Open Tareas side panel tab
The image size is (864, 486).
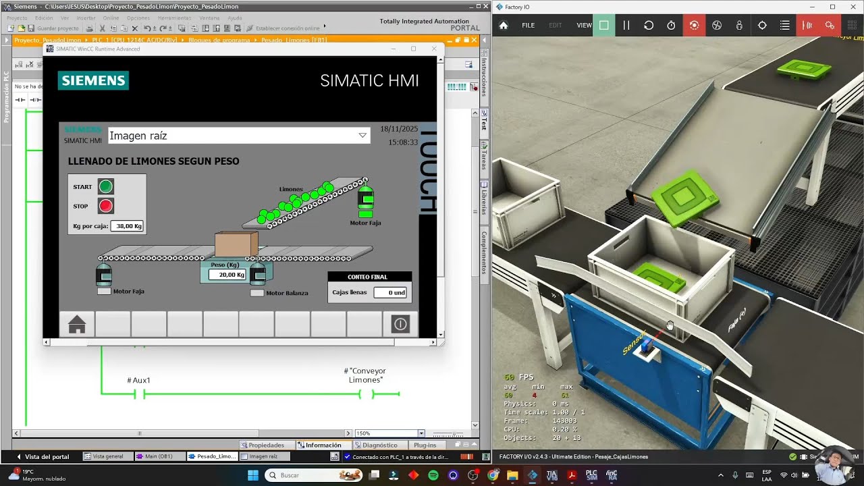pyautogui.click(x=484, y=161)
